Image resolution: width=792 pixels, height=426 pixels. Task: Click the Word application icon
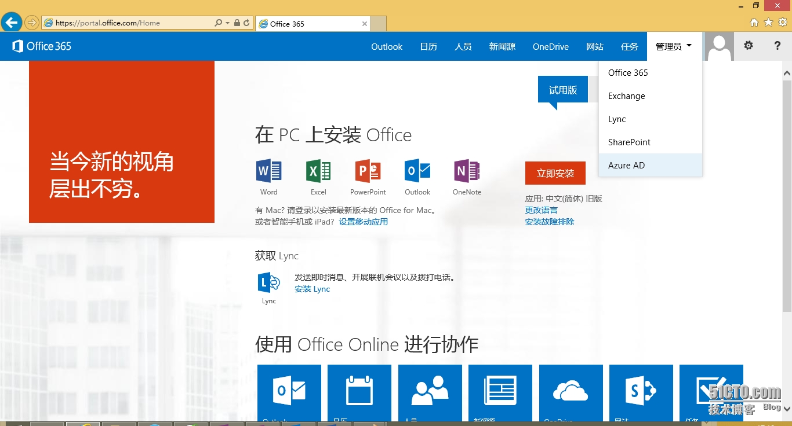tap(268, 171)
